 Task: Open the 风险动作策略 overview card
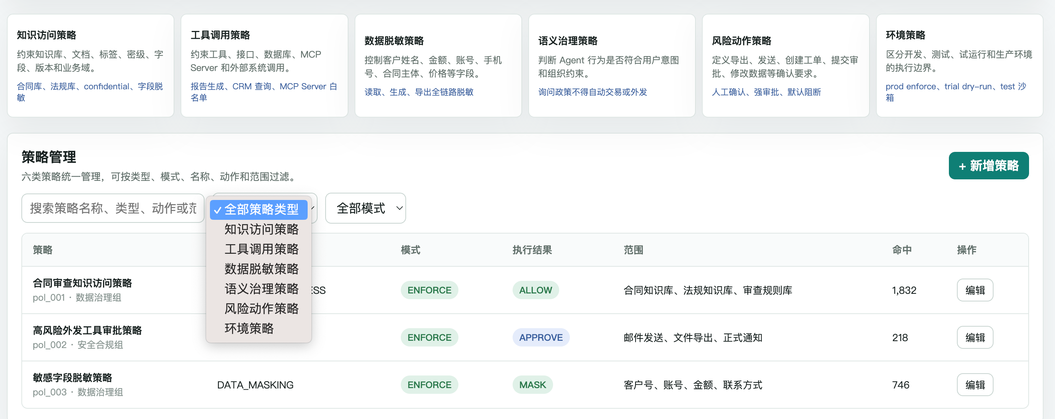click(x=786, y=66)
